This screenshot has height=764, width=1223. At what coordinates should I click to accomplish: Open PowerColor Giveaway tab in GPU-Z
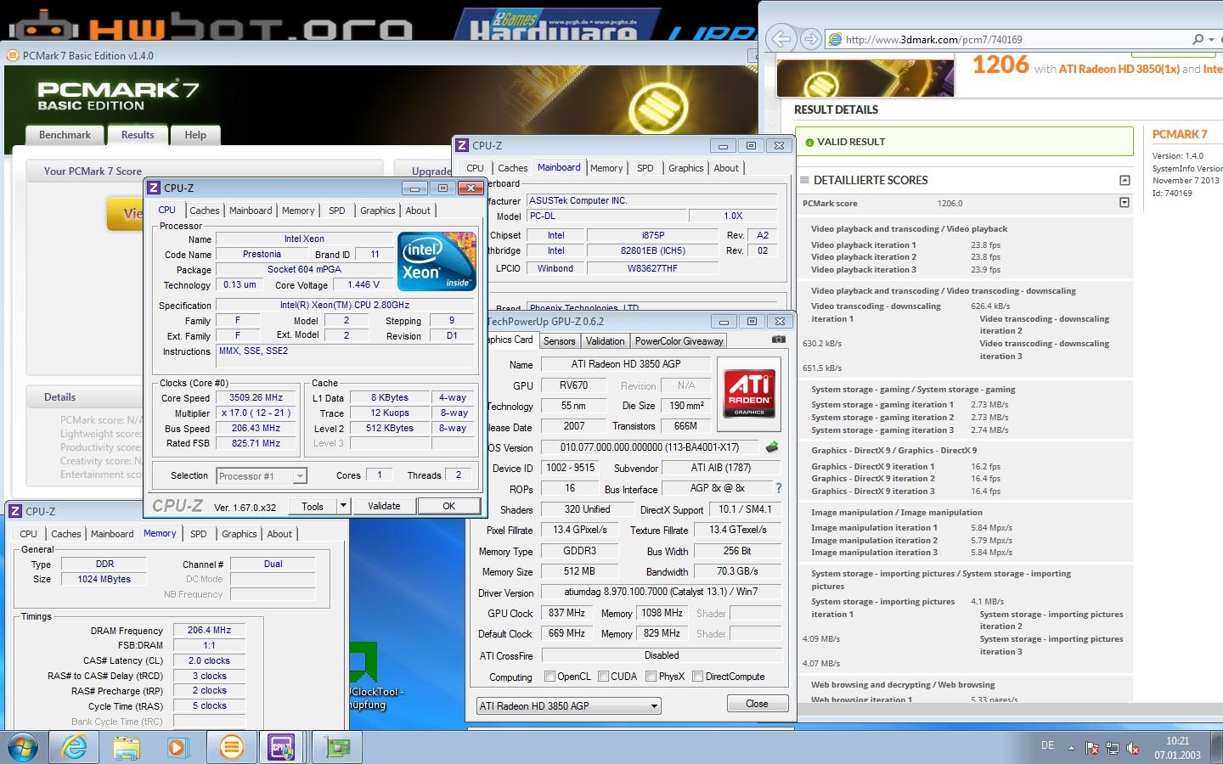[679, 341]
